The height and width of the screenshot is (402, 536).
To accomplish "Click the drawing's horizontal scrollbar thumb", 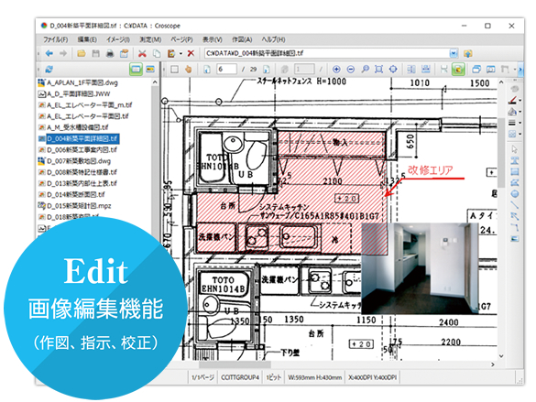I will (x=235, y=364).
